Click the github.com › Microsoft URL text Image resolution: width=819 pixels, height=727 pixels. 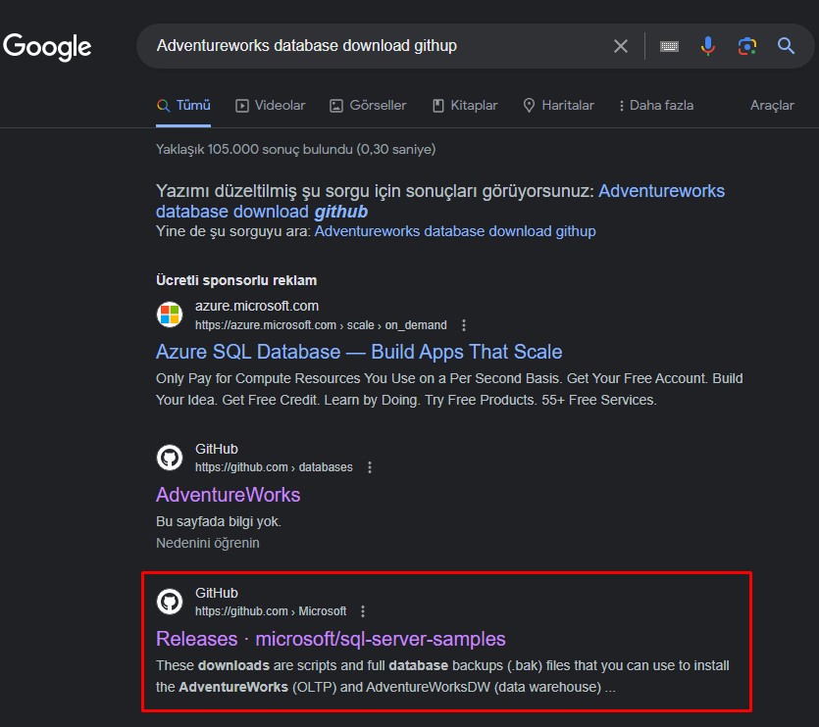point(271,611)
